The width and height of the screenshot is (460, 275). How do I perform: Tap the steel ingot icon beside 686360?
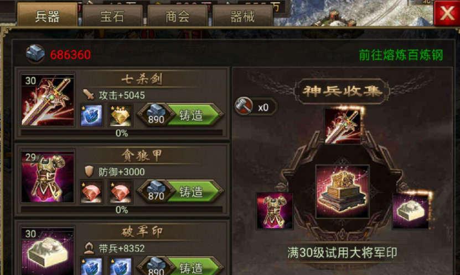tap(35, 54)
